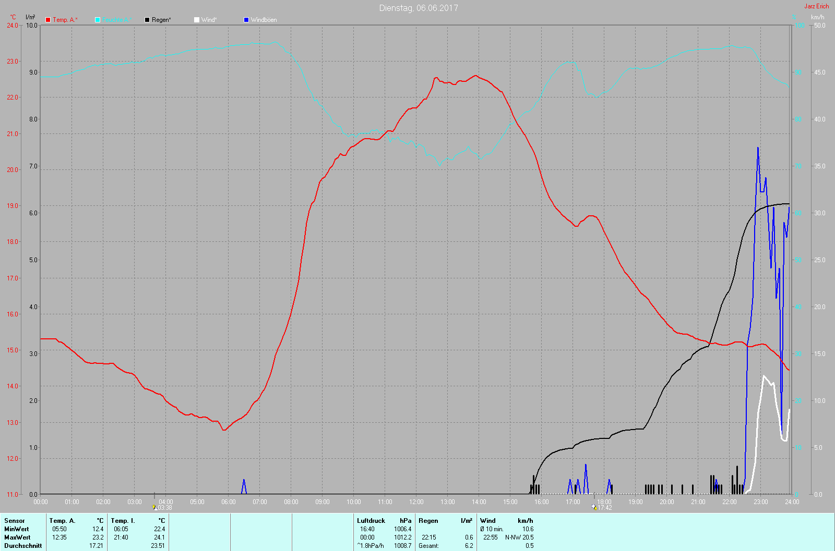The width and height of the screenshot is (835, 551).
Task: Click the cyan Feuchte A. legend square
Action: coord(98,20)
